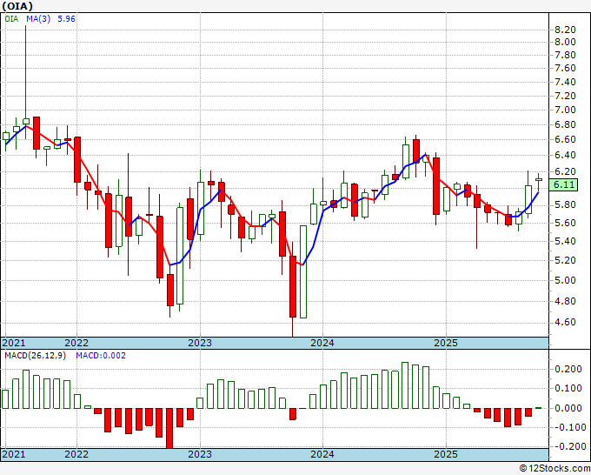Click the OIA legend label
Image resolution: width=591 pixels, height=475 pixels.
11,18
